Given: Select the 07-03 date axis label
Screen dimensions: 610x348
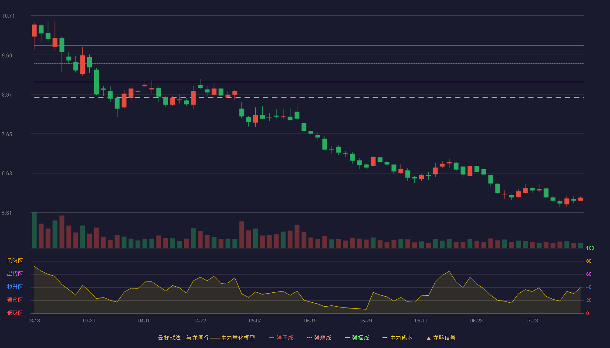Looking at the screenshot, I should 532,321.
